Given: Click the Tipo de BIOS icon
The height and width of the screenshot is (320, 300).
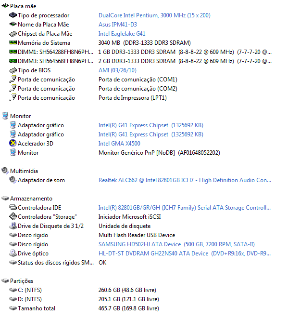Looking at the screenshot, I should point(13,70).
